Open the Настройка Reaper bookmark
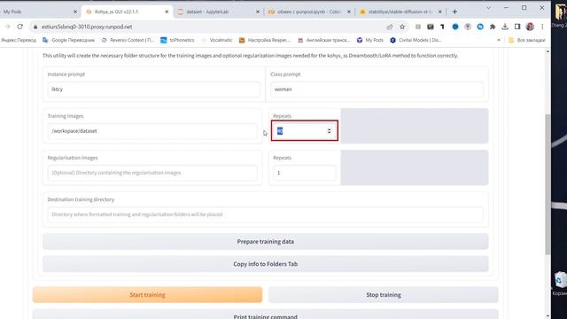Image resolution: width=567 pixels, height=319 pixels. [265, 40]
